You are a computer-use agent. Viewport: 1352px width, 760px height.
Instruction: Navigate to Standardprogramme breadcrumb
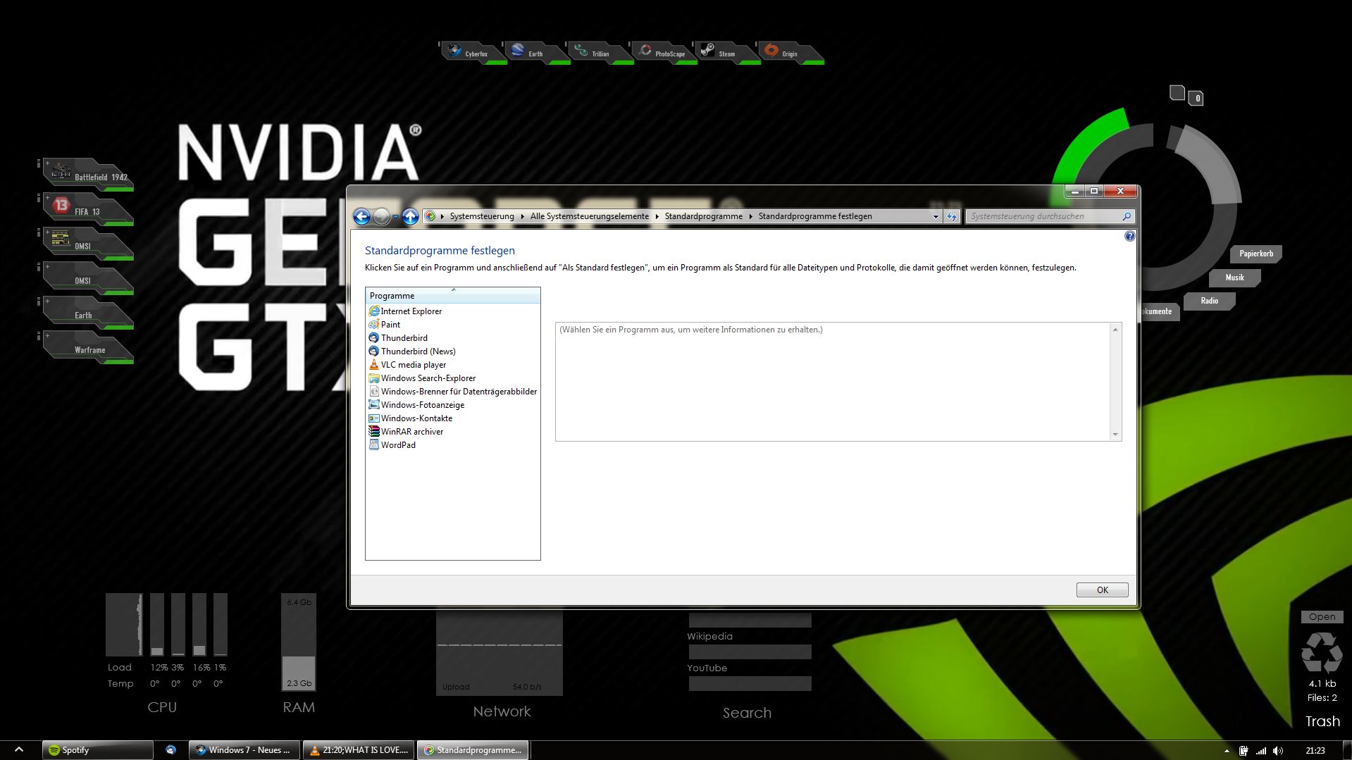pos(704,216)
